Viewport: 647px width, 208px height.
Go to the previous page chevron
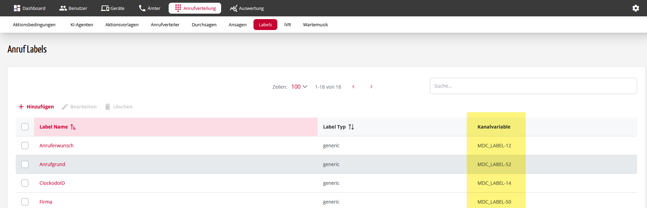353,87
